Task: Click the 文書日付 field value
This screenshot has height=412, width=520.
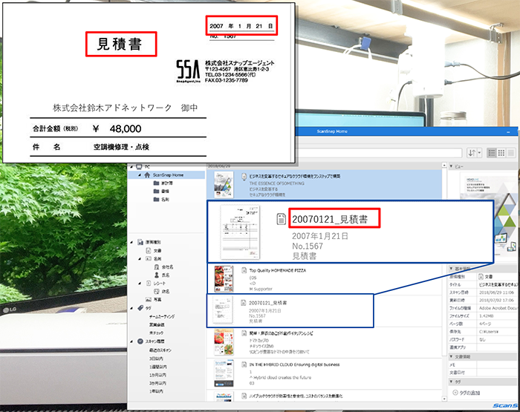Action: click(x=497, y=373)
